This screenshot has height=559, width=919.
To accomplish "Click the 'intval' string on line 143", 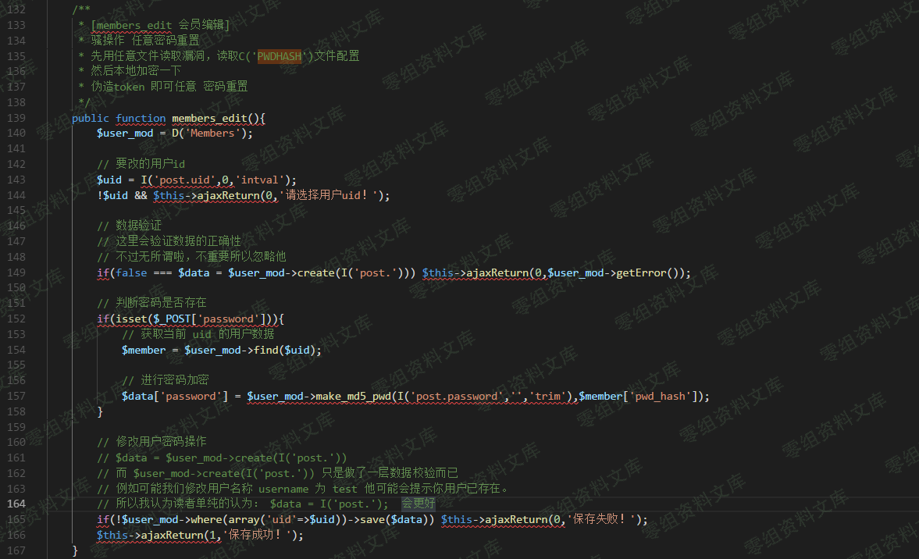I will pos(260,180).
